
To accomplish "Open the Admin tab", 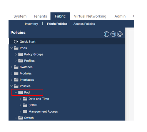I will coord(120,16).
